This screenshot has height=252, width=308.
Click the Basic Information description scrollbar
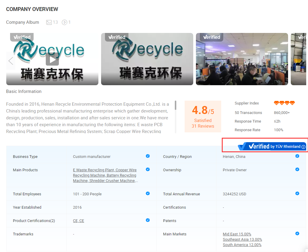pos(175,105)
